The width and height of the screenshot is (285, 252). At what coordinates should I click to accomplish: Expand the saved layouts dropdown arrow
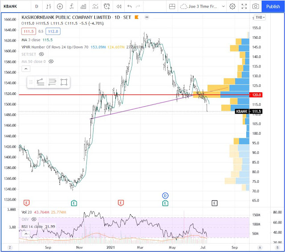pos(223,7)
